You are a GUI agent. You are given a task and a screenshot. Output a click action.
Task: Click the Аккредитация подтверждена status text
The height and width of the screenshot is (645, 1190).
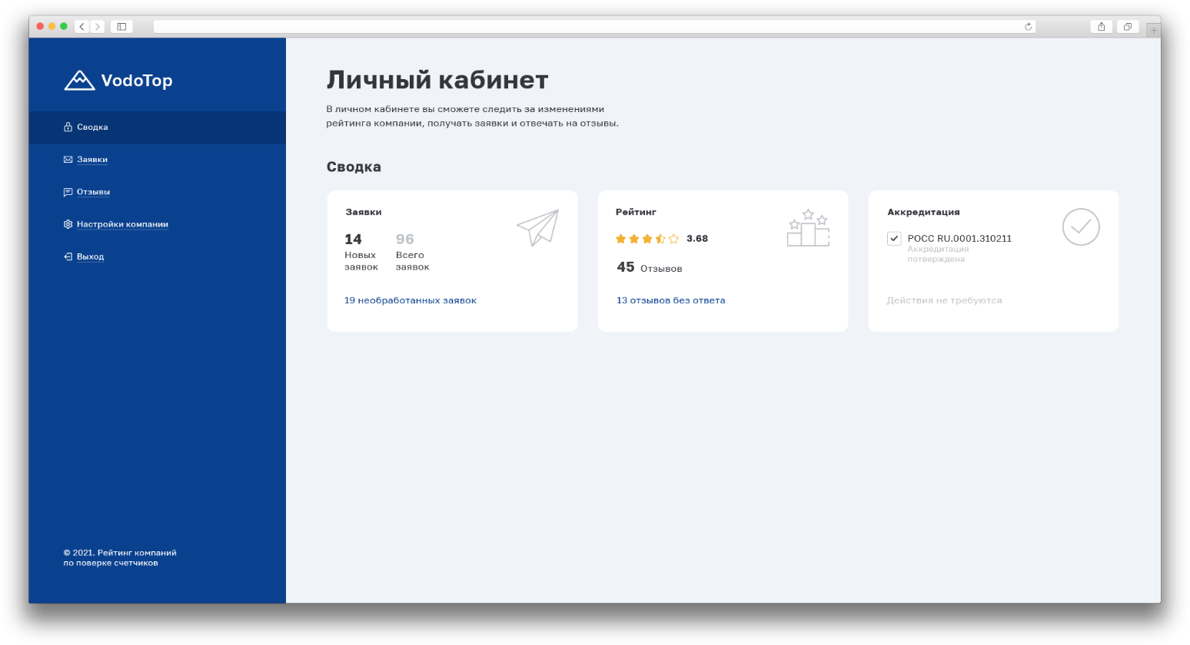click(x=938, y=254)
